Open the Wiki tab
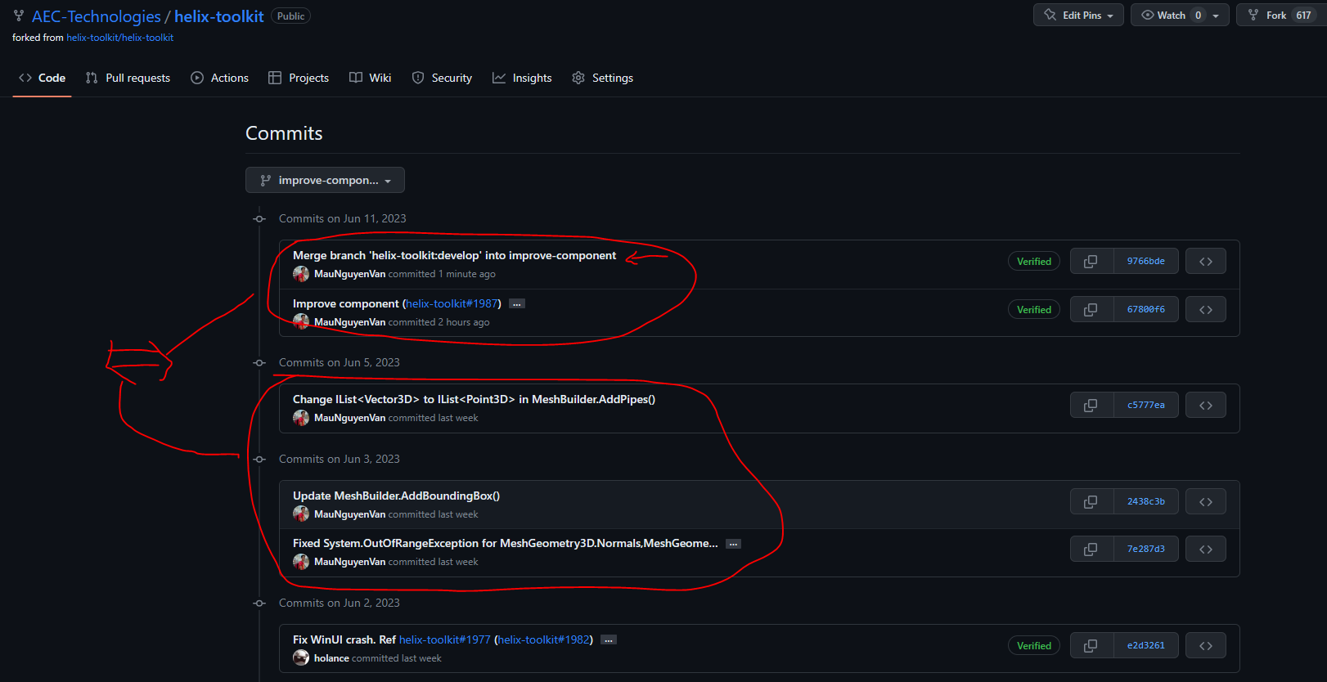The height and width of the screenshot is (682, 1327). click(370, 78)
